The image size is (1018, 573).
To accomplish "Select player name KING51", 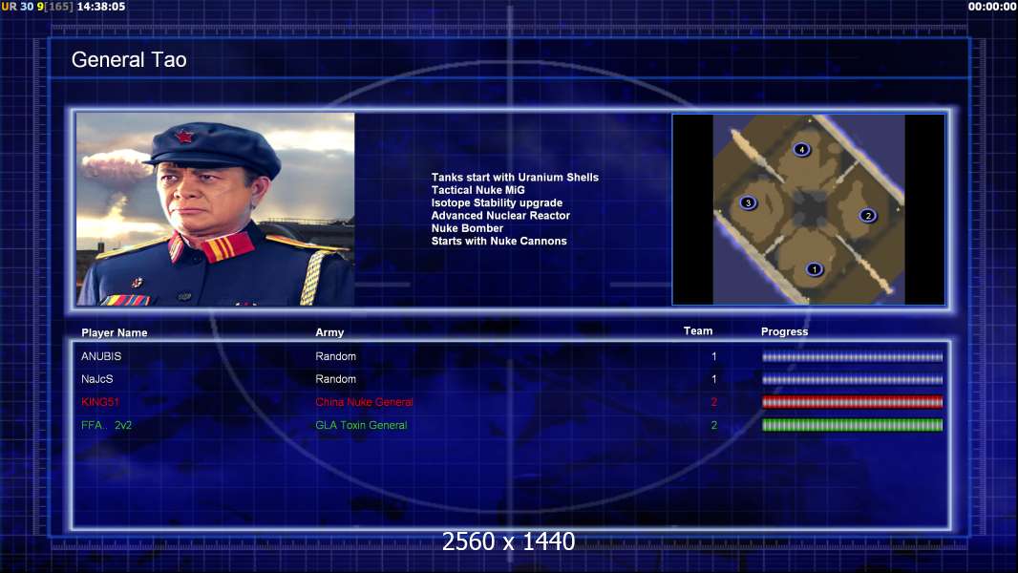I will tap(100, 402).
